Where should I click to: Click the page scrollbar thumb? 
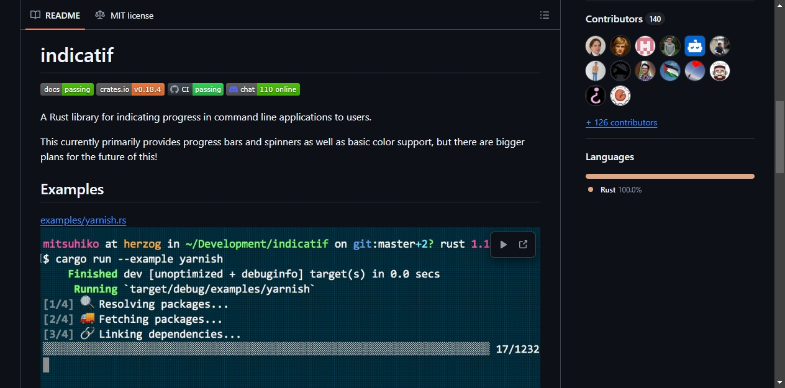tap(779, 137)
